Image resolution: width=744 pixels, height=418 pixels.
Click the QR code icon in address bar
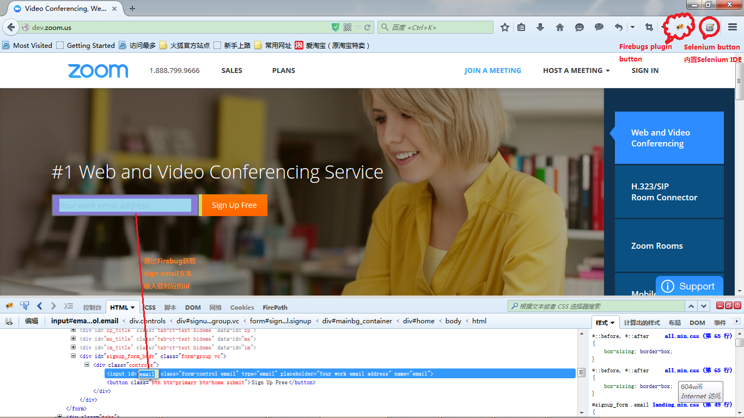(x=347, y=27)
